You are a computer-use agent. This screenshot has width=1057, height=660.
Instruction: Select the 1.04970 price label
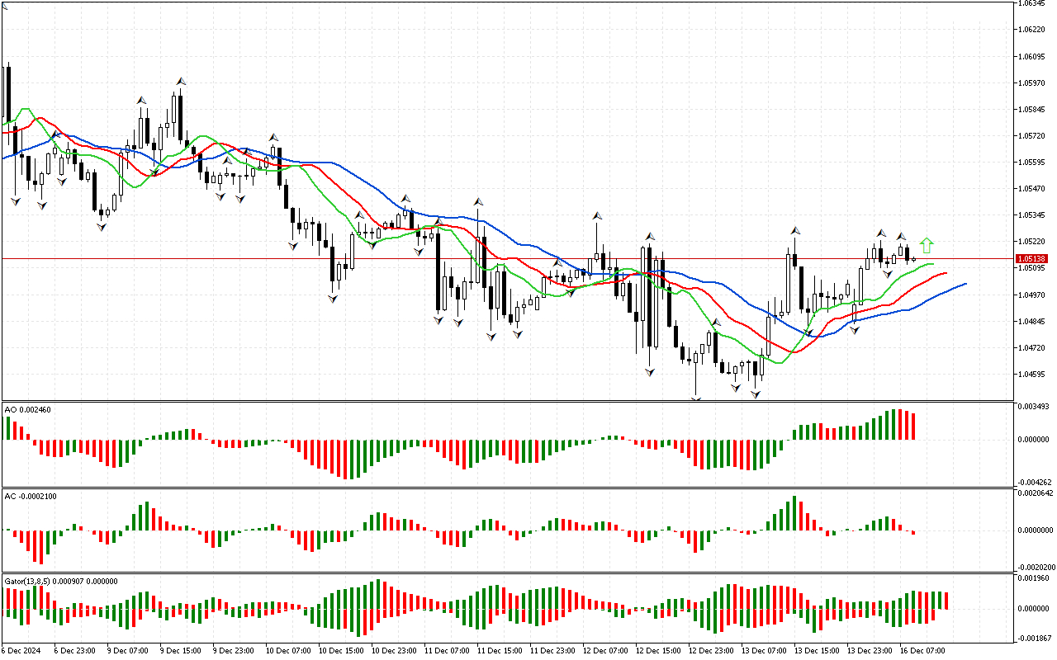[x=1031, y=295]
